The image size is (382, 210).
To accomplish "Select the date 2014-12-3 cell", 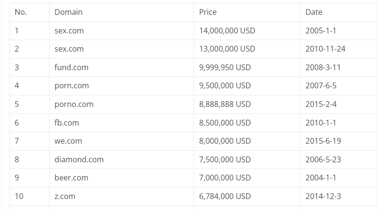I will tap(323, 196).
